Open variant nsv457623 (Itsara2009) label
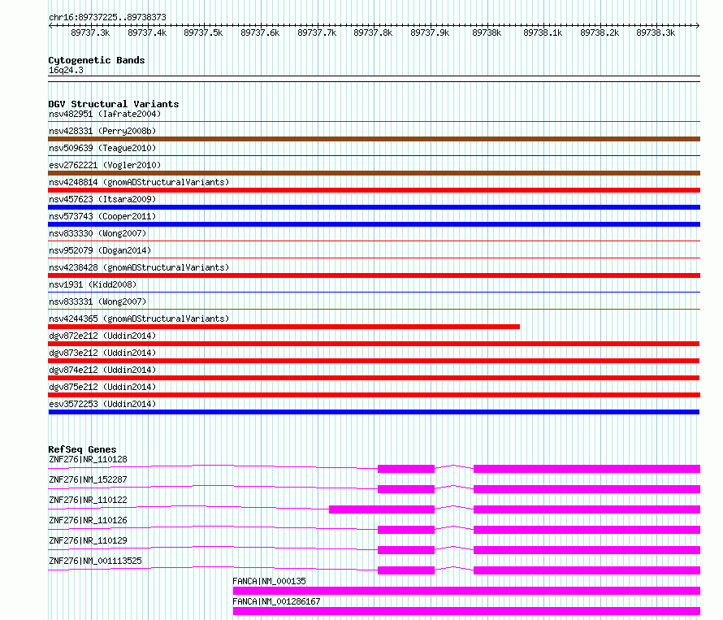Screen dimensions: 723x620 coord(102,199)
